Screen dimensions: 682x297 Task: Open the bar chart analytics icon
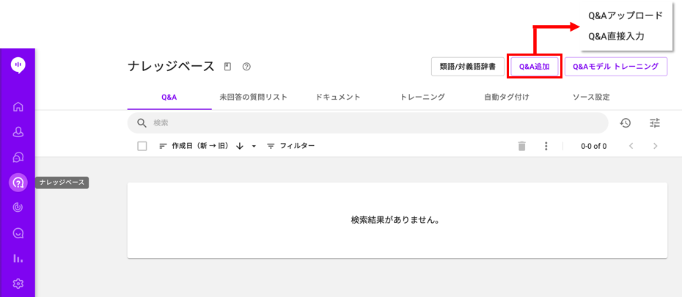click(x=18, y=259)
